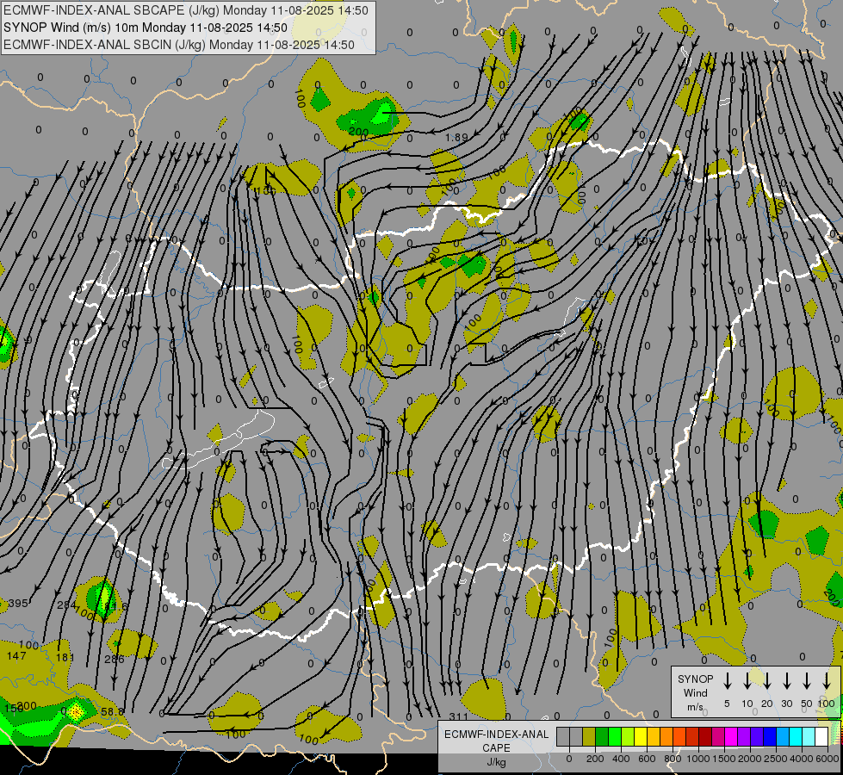Pick the pure yellow swatch in CAPE legend
The image size is (843, 775).
point(641,736)
